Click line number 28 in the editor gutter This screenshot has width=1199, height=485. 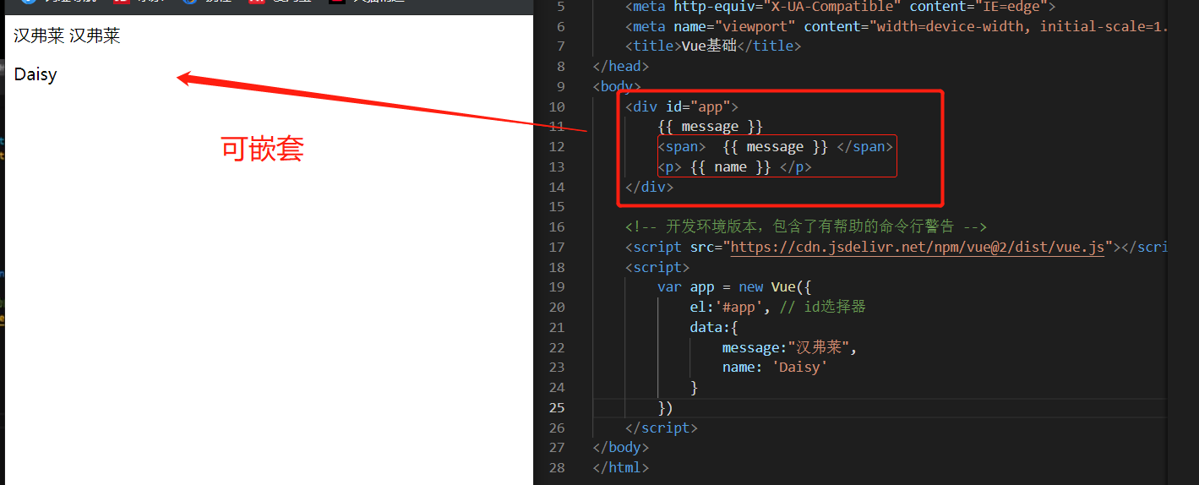click(557, 468)
